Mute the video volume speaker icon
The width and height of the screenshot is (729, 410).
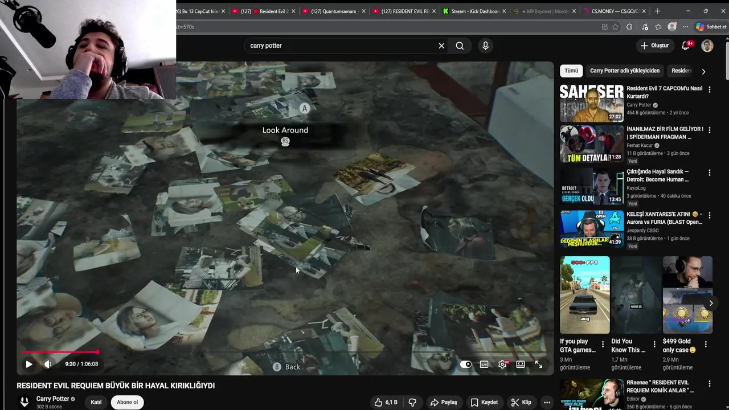point(48,364)
